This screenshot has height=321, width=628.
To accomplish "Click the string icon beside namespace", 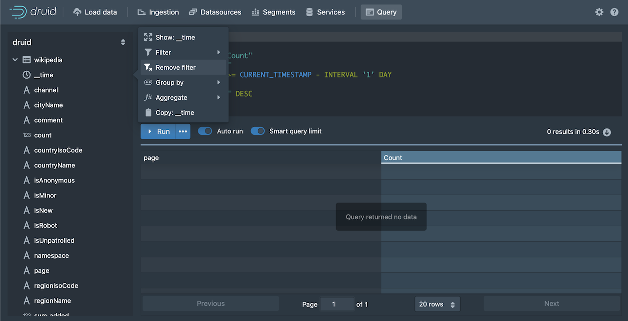I will (x=27, y=255).
